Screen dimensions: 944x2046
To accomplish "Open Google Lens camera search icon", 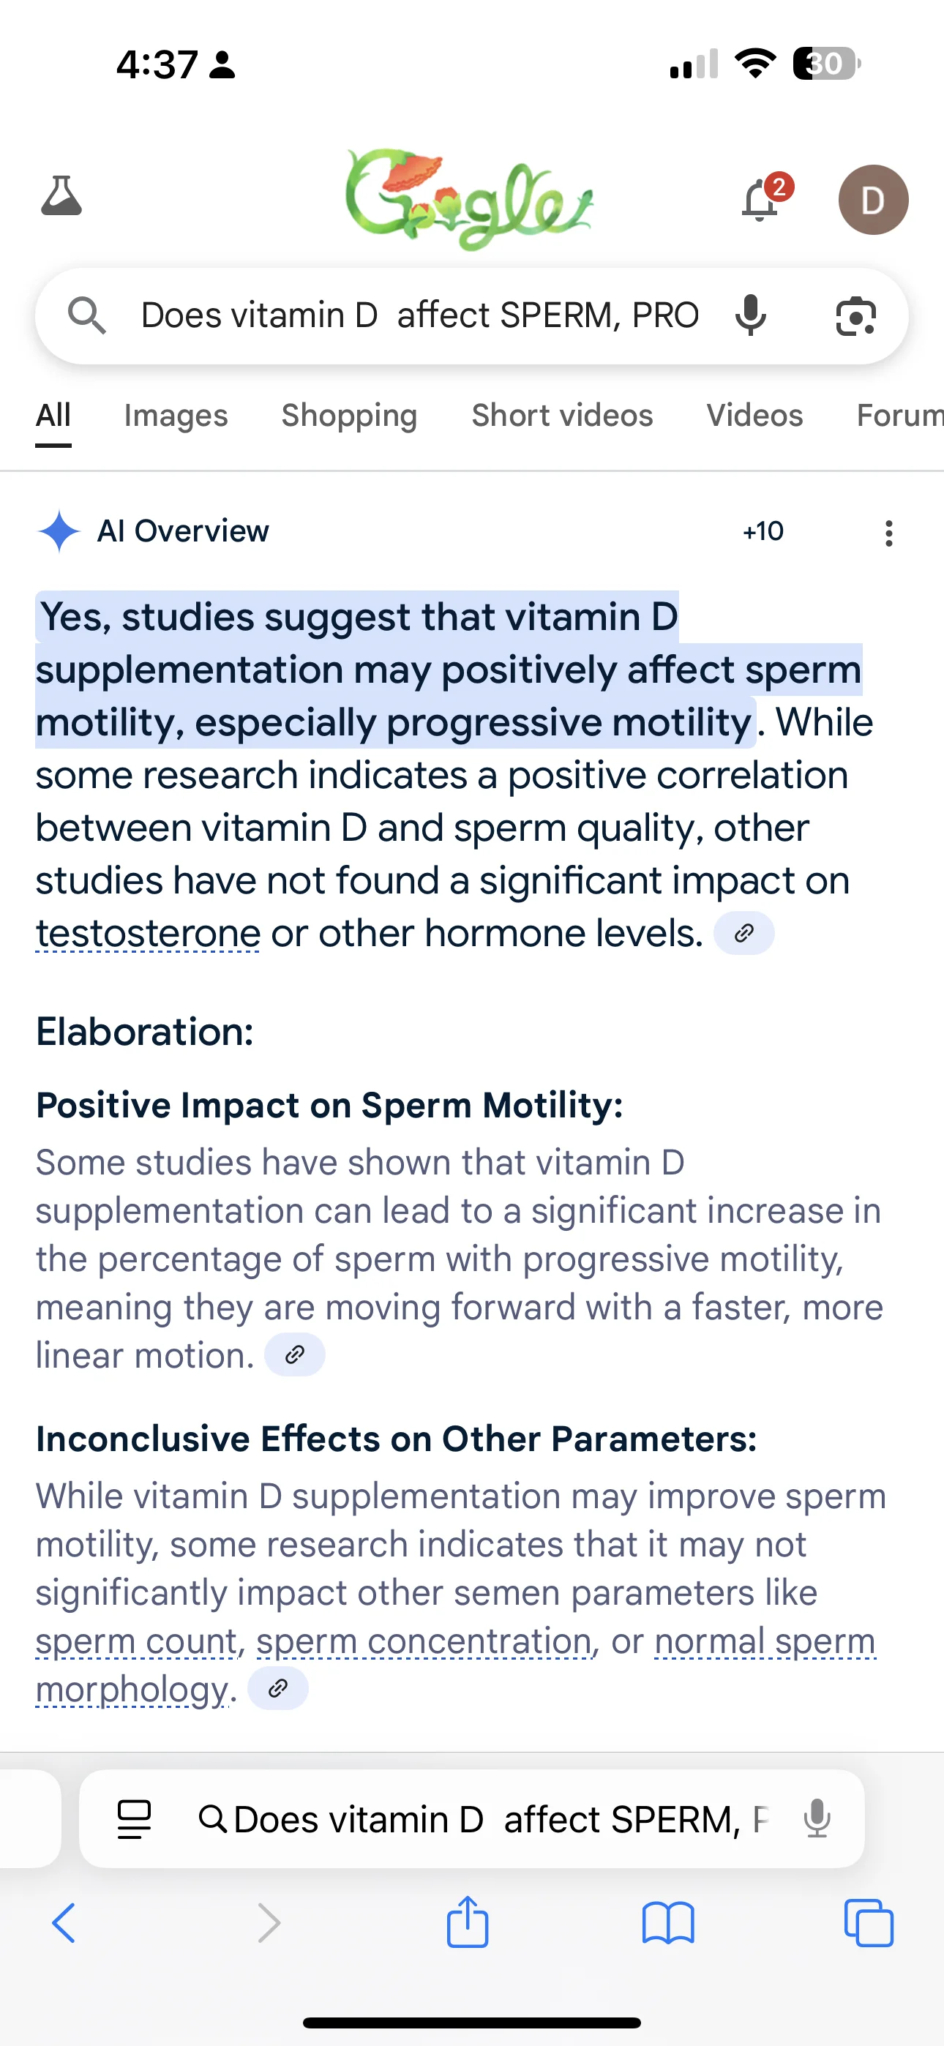I will coord(855,316).
